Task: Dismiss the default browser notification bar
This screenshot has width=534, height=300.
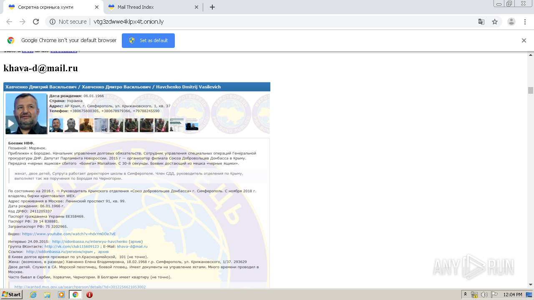Action: pos(524,40)
